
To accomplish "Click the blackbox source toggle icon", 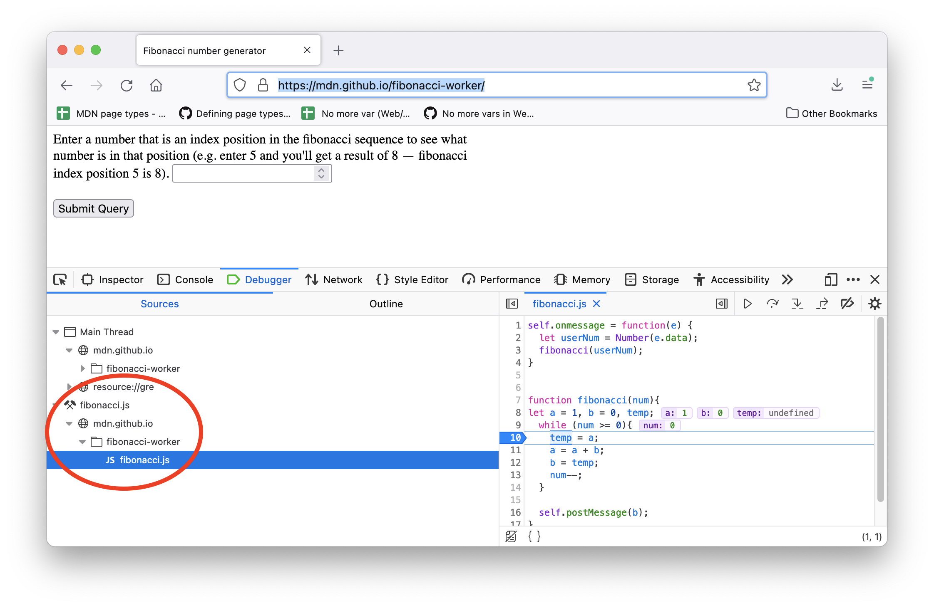I will [x=511, y=536].
